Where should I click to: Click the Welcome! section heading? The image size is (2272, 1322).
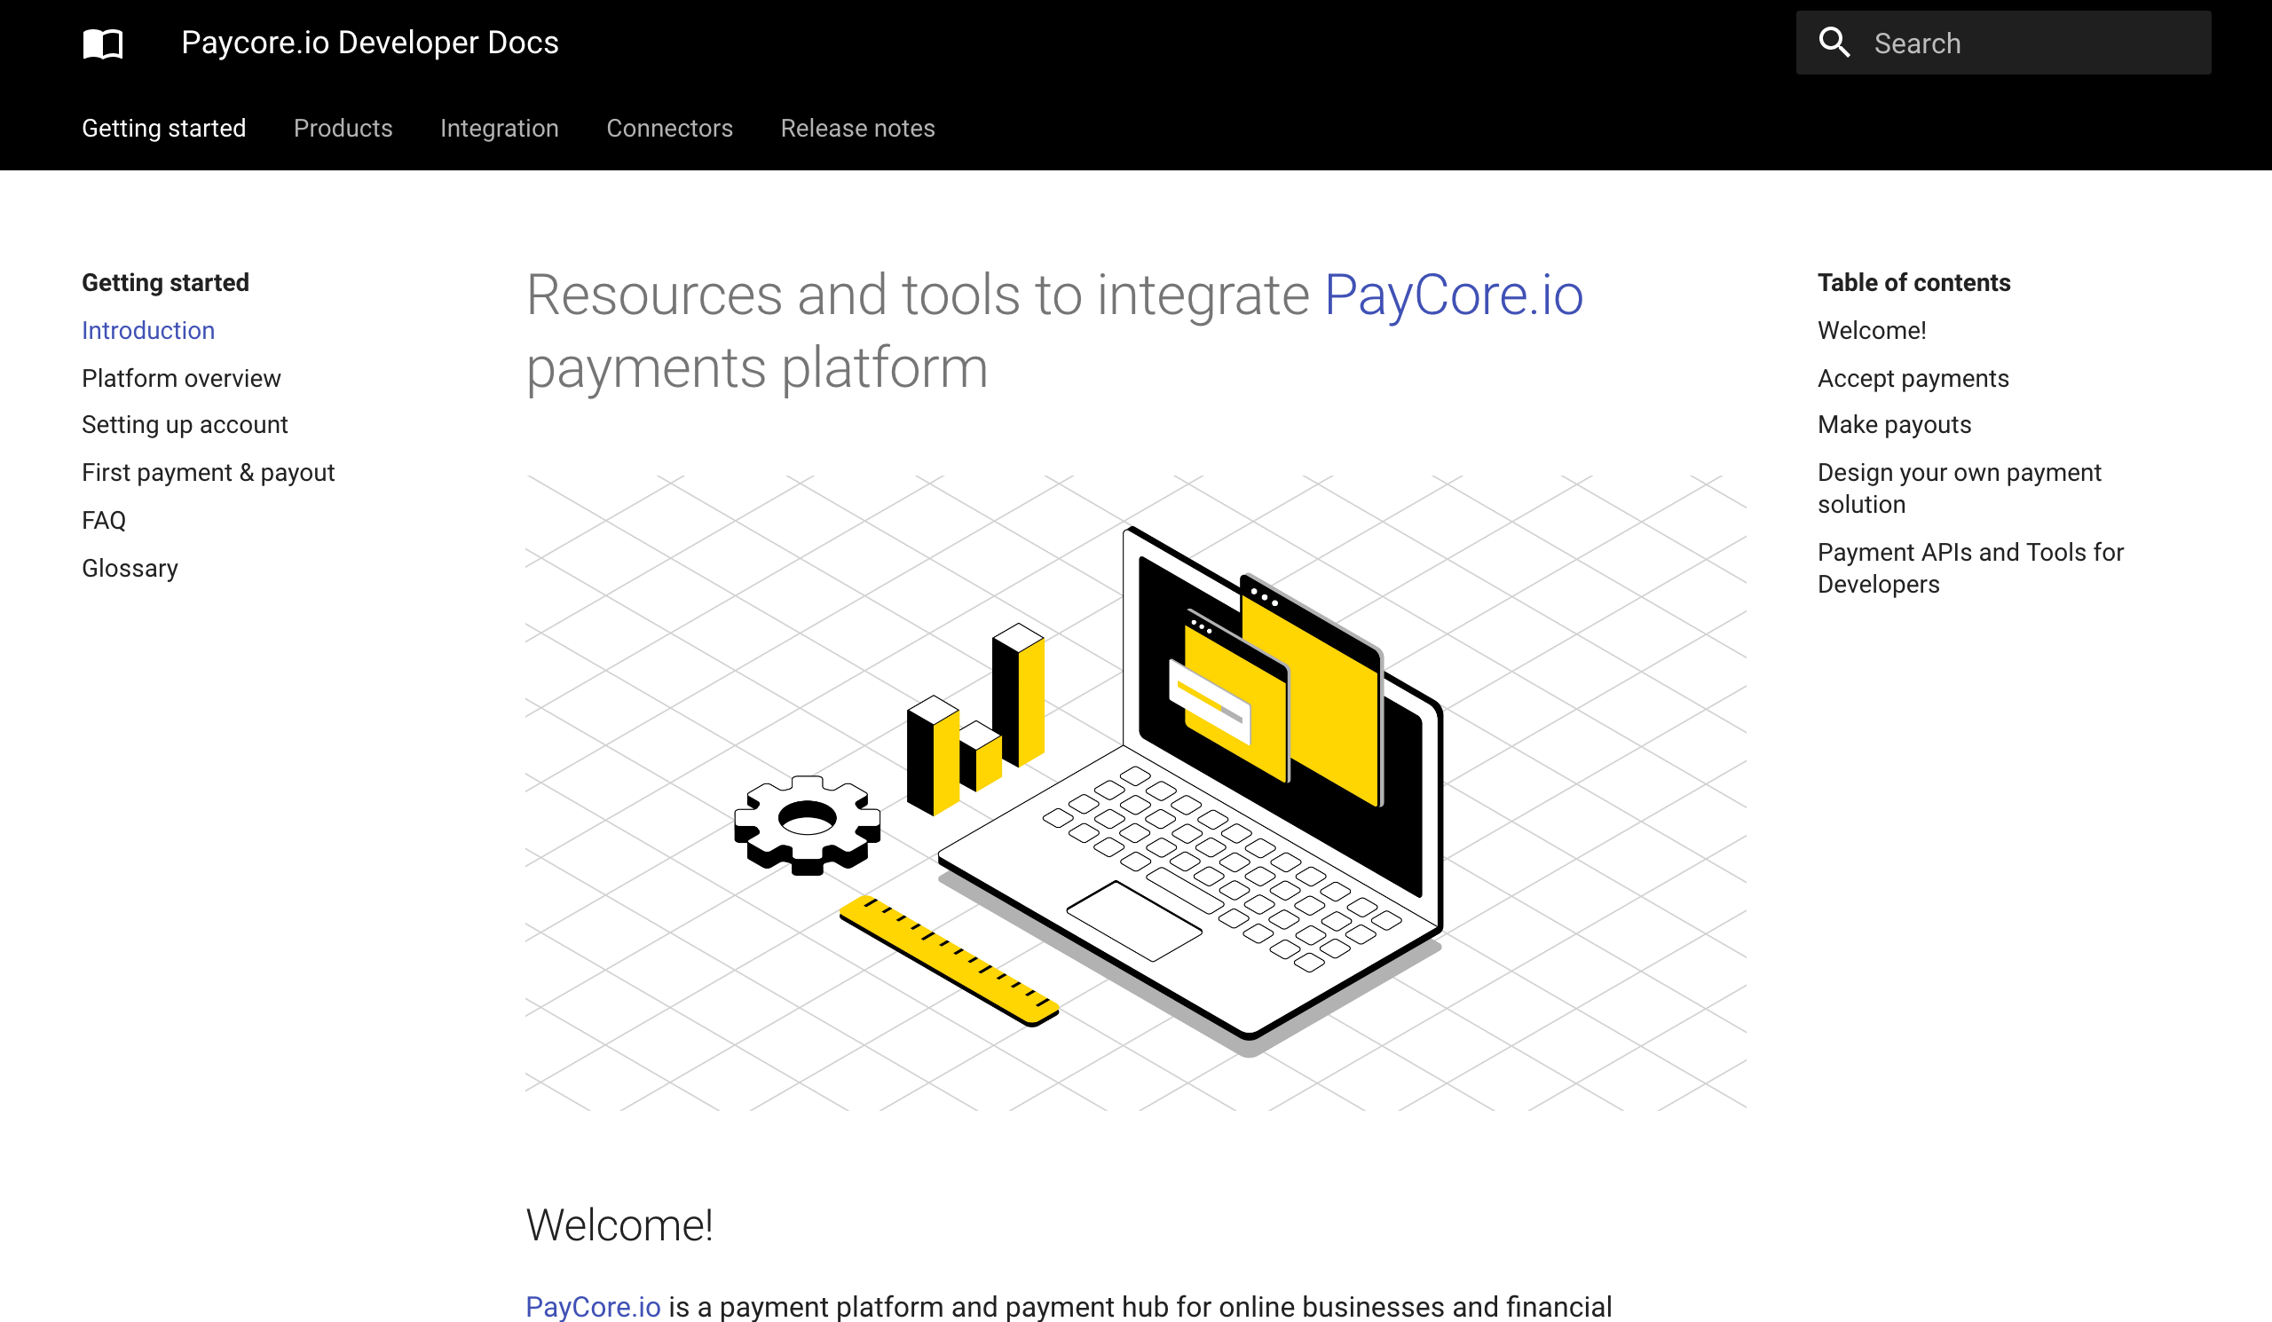[619, 1224]
